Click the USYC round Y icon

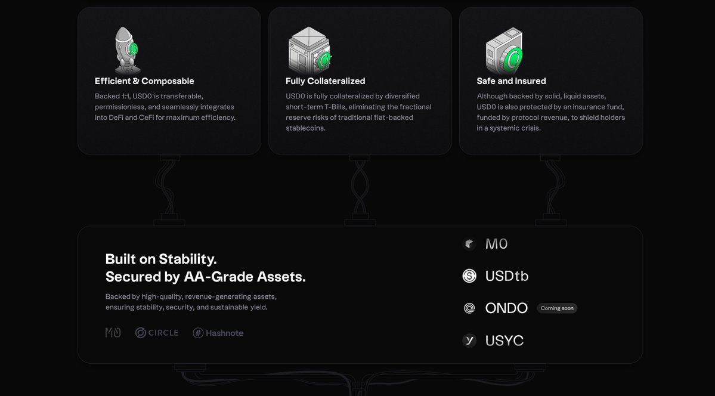[x=469, y=341]
